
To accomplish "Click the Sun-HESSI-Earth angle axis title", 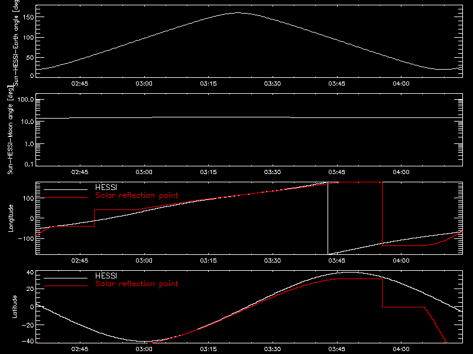I will click(x=16, y=43).
